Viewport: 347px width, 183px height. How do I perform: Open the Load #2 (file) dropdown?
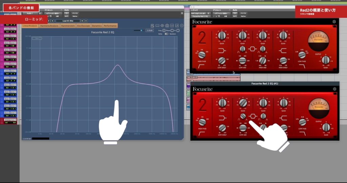(68, 21)
